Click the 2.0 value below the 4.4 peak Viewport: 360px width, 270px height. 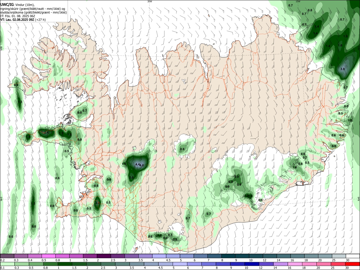coord(131,178)
